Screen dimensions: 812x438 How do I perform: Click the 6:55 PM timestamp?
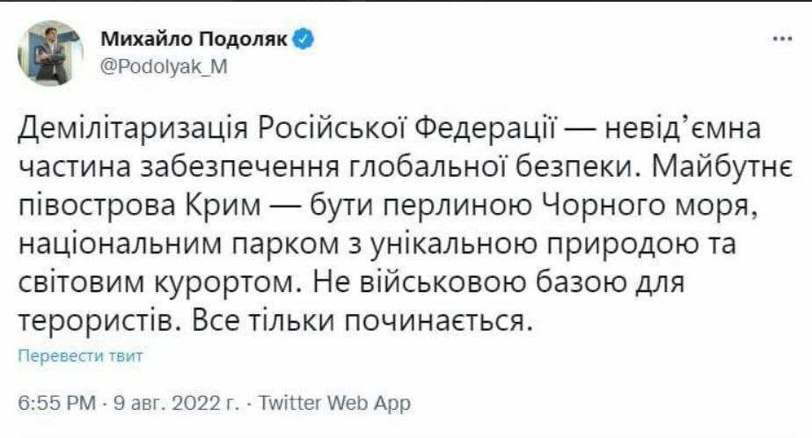click(x=55, y=404)
